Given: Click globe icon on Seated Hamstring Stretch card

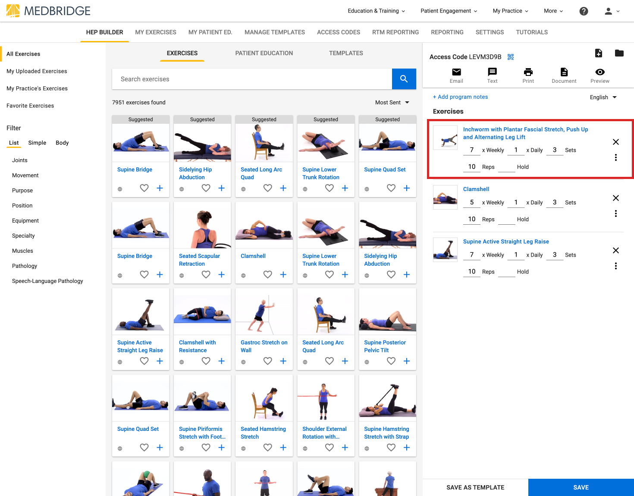Looking at the screenshot, I should click(x=243, y=449).
